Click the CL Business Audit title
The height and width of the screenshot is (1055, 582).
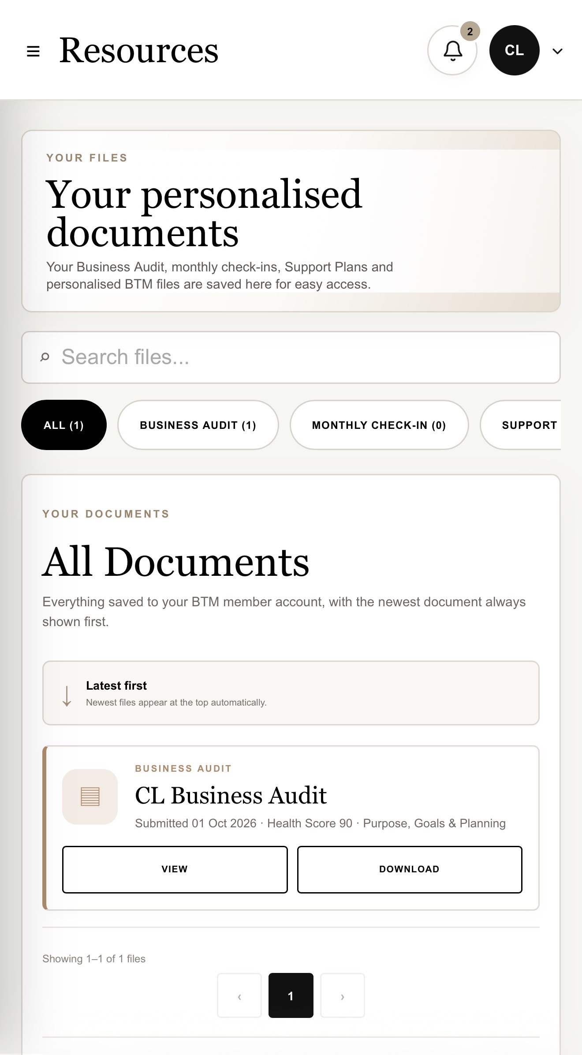[231, 796]
